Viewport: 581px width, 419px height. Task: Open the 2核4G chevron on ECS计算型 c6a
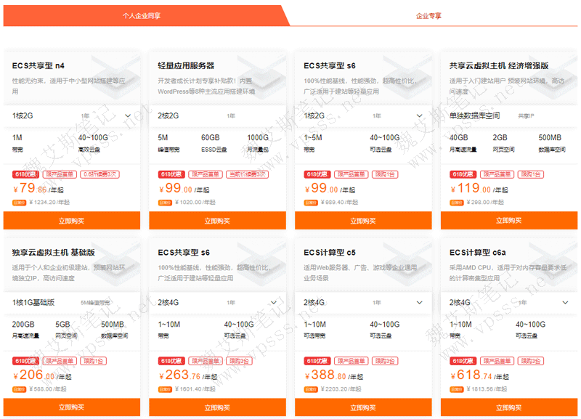point(565,302)
